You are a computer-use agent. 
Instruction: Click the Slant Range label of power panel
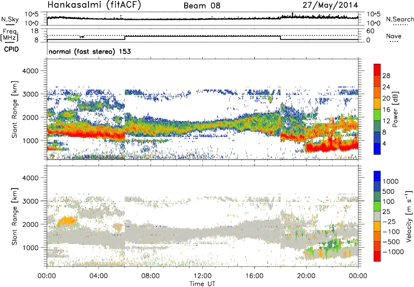(x=14, y=109)
